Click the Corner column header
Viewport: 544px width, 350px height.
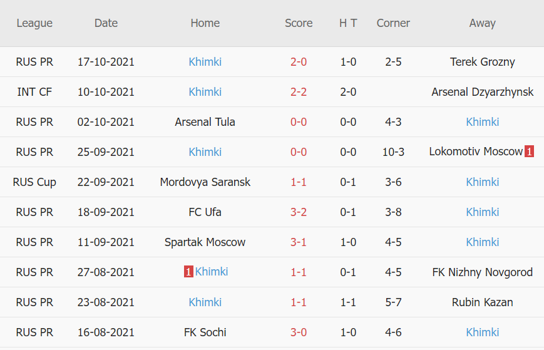393,23
